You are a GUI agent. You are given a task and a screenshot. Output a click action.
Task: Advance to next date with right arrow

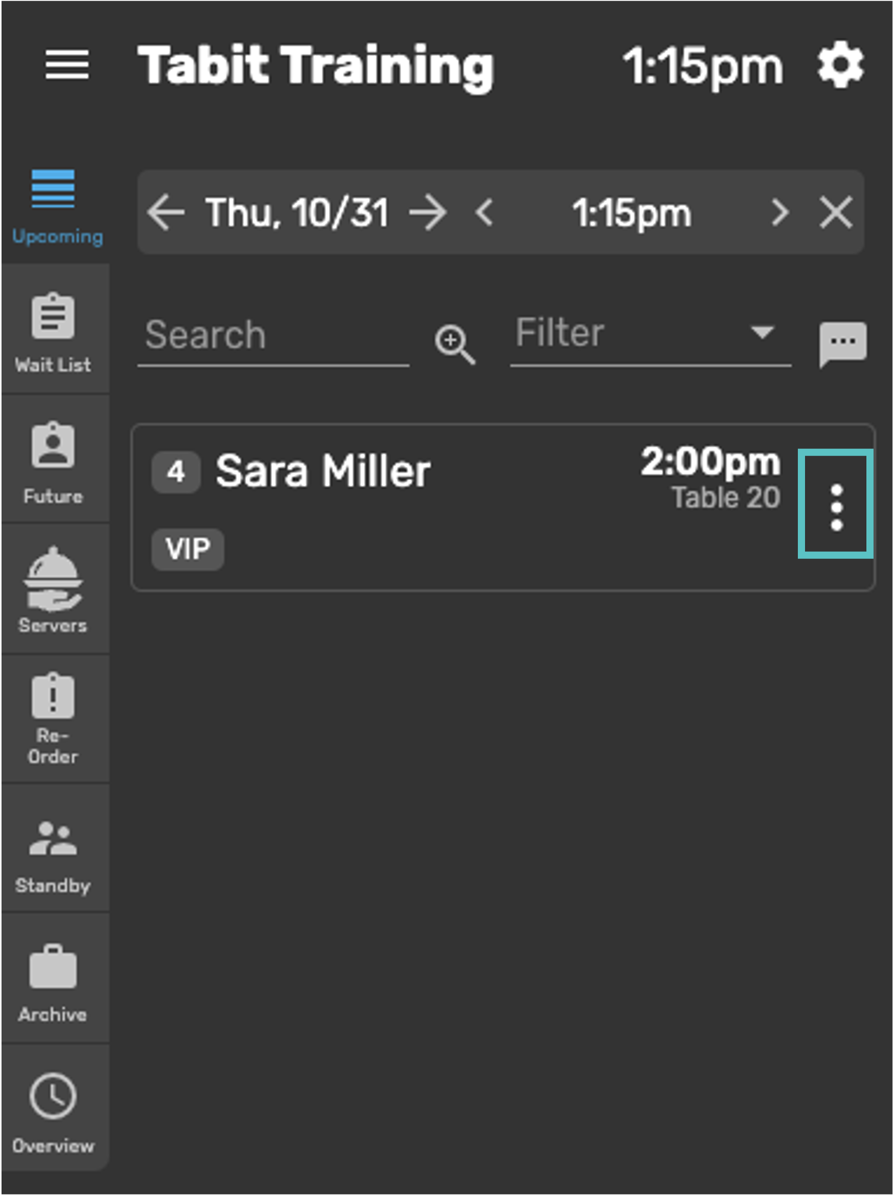point(428,212)
